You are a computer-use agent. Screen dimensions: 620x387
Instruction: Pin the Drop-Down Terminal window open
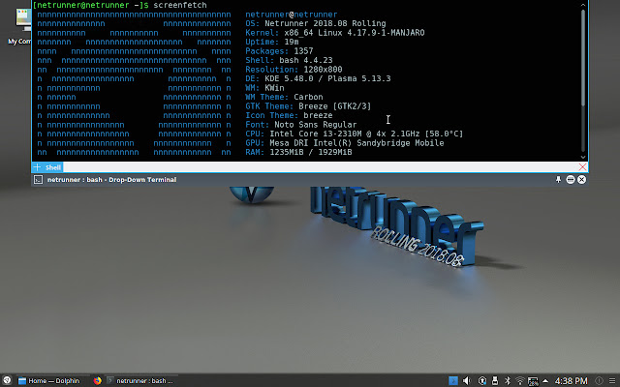click(558, 180)
